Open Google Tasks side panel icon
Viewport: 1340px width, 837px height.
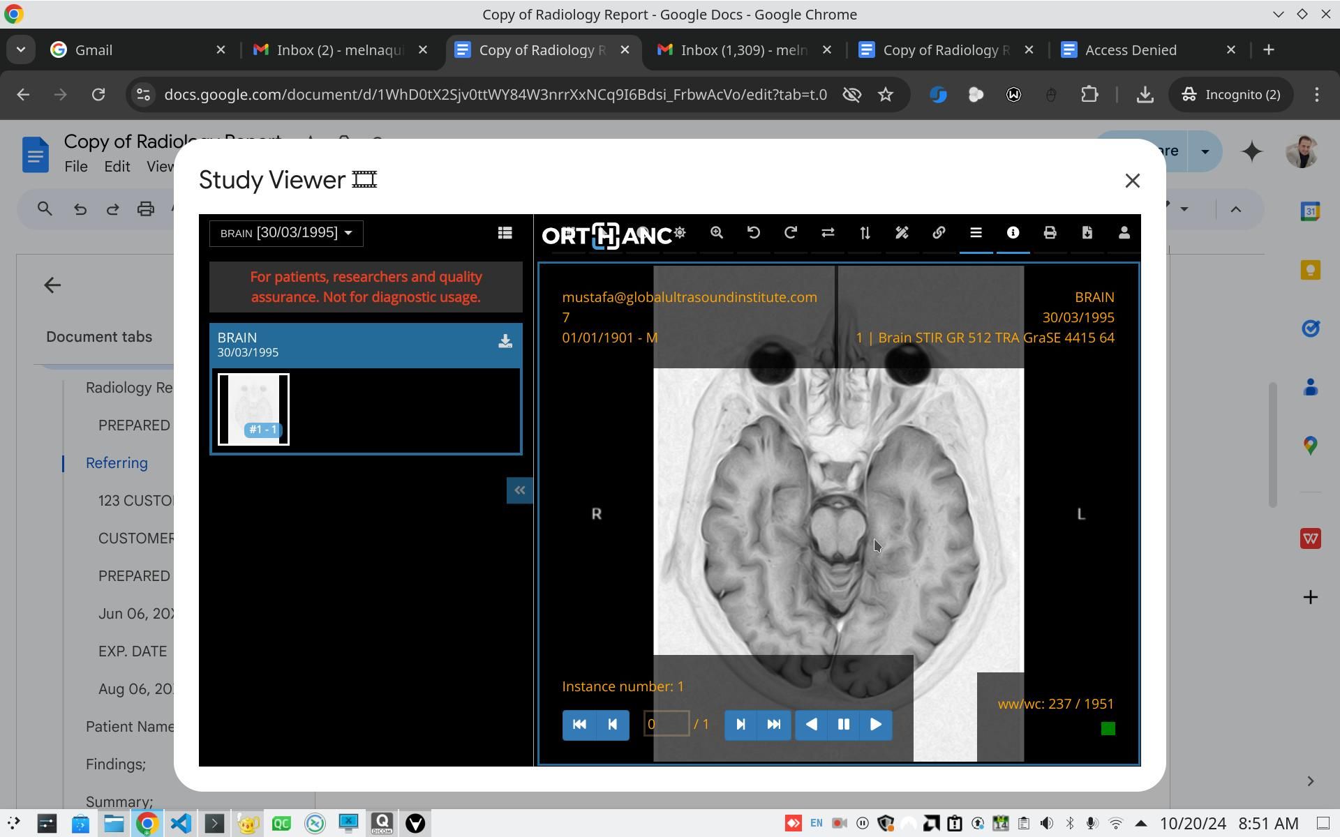(1310, 329)
